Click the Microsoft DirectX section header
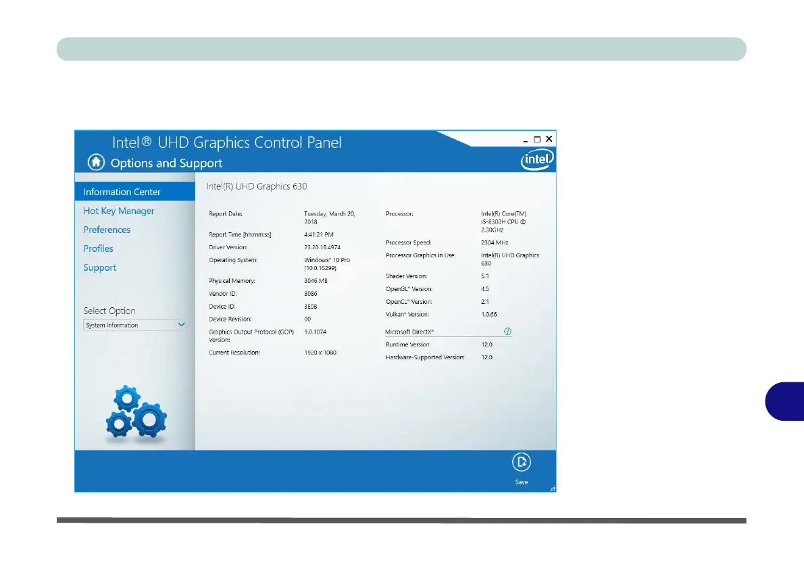Screen dimensions: 804x566 409,332
